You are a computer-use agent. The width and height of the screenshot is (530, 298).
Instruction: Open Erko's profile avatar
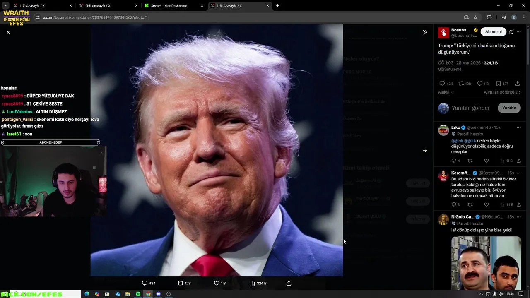[443, 130]
